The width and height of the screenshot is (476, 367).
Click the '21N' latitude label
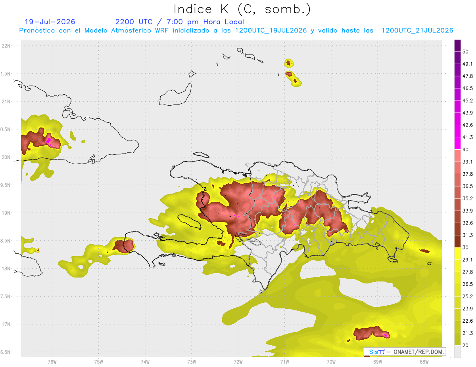7,101
